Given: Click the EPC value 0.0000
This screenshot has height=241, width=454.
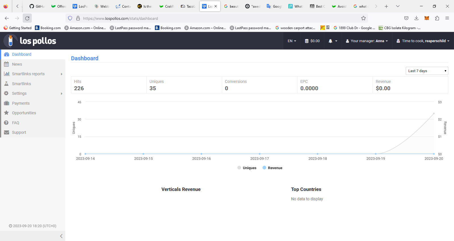Looking at the screenshot, I should coord(309,88).
